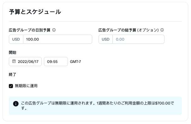Screen dimensions: 191x124
Task: Click USD prefix of the daily budget field
Action: [16, 39]
